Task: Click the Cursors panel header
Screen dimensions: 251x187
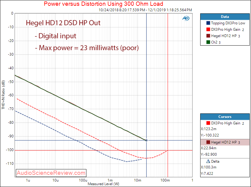Action: point(225,117)
